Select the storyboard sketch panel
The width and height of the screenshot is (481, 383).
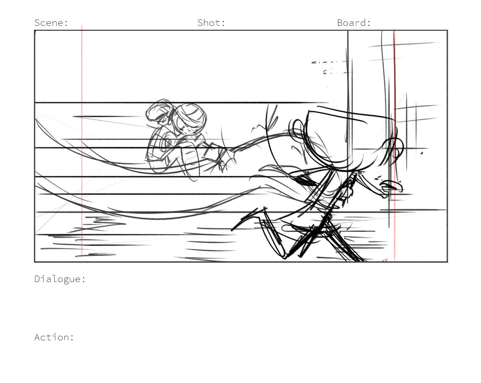tap(241, 146)
